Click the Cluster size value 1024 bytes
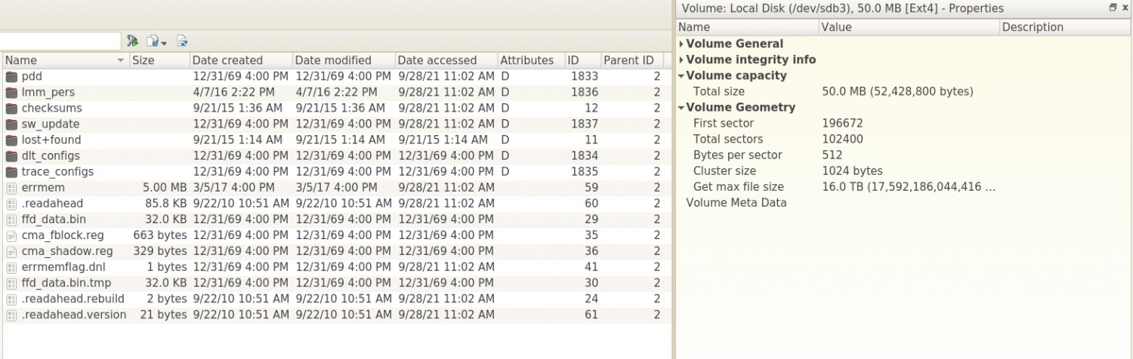The width and height of the screenshot is (1133, 359). coord(852,170)
